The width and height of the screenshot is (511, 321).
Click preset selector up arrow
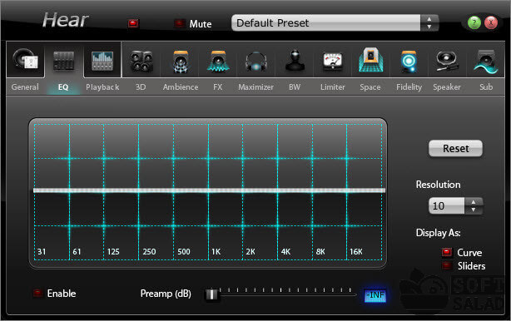tap(429, 19)
